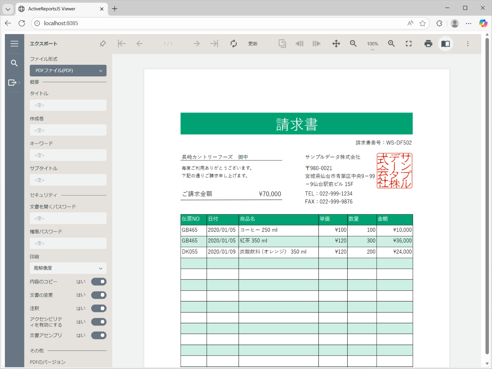Click the タイトル input field
Screen dimensions: 492x369
point(68,105)
